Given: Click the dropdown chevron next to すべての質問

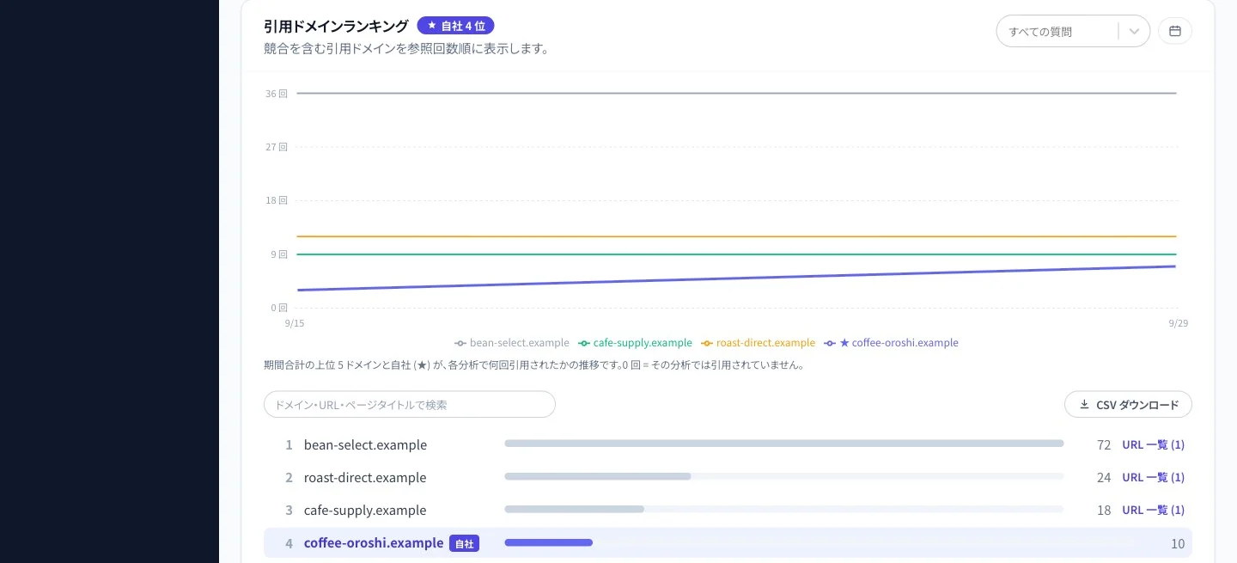Looking at the screenshot, I should 1134,32.
